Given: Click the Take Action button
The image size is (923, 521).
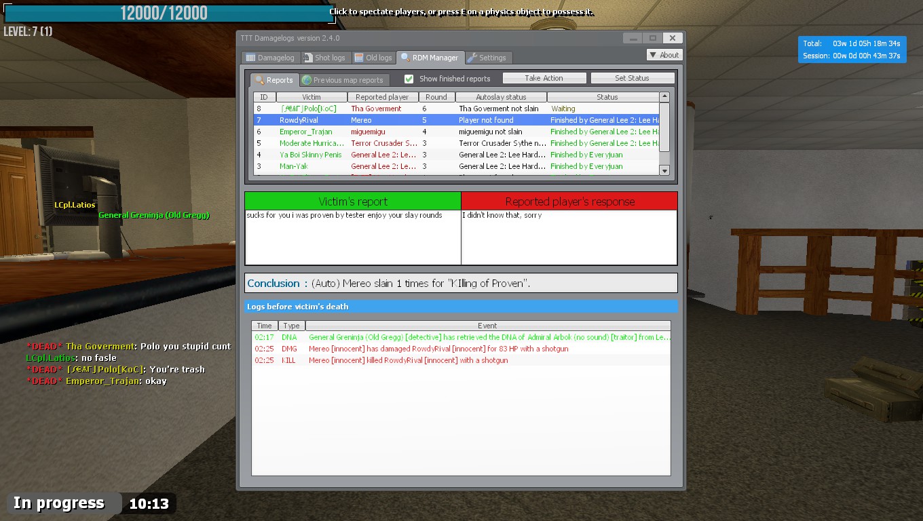Looking at the screenshot, I should tap(544, 78).
